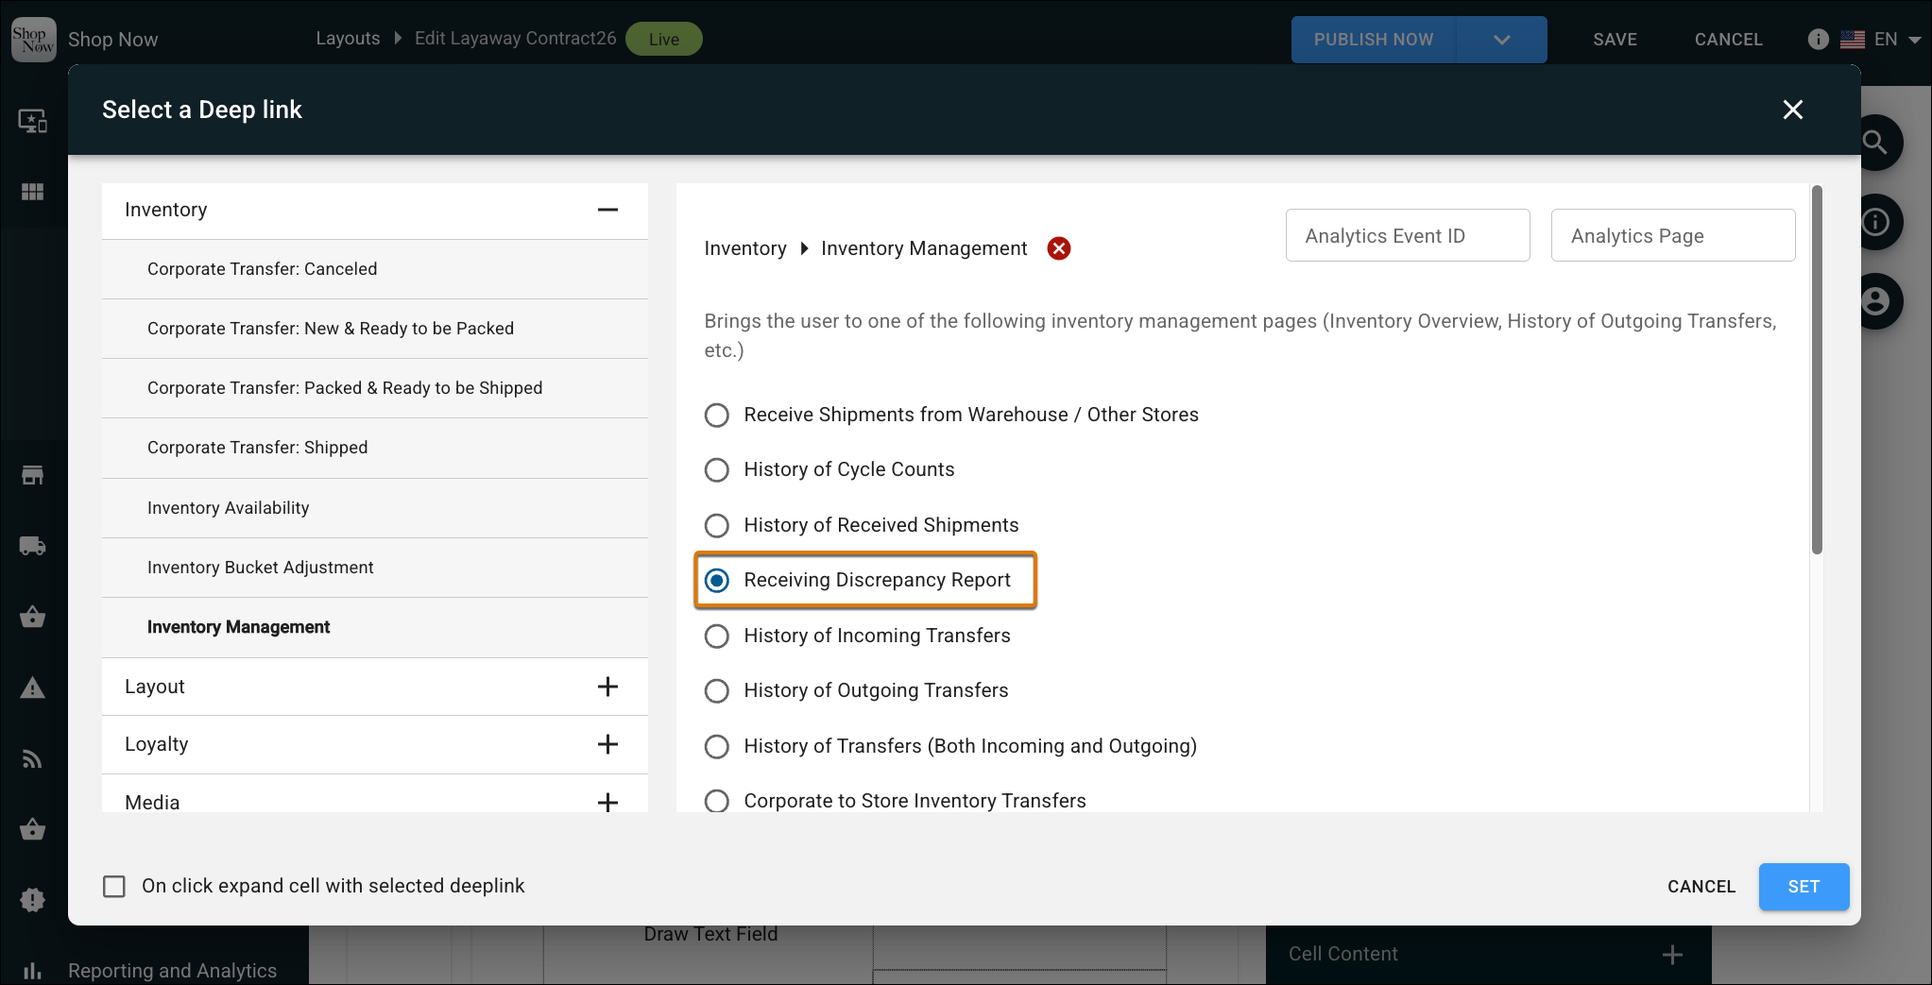Click the dialog's CANCEL button
The image size is (1932, 985).
tap(1701, 887)
